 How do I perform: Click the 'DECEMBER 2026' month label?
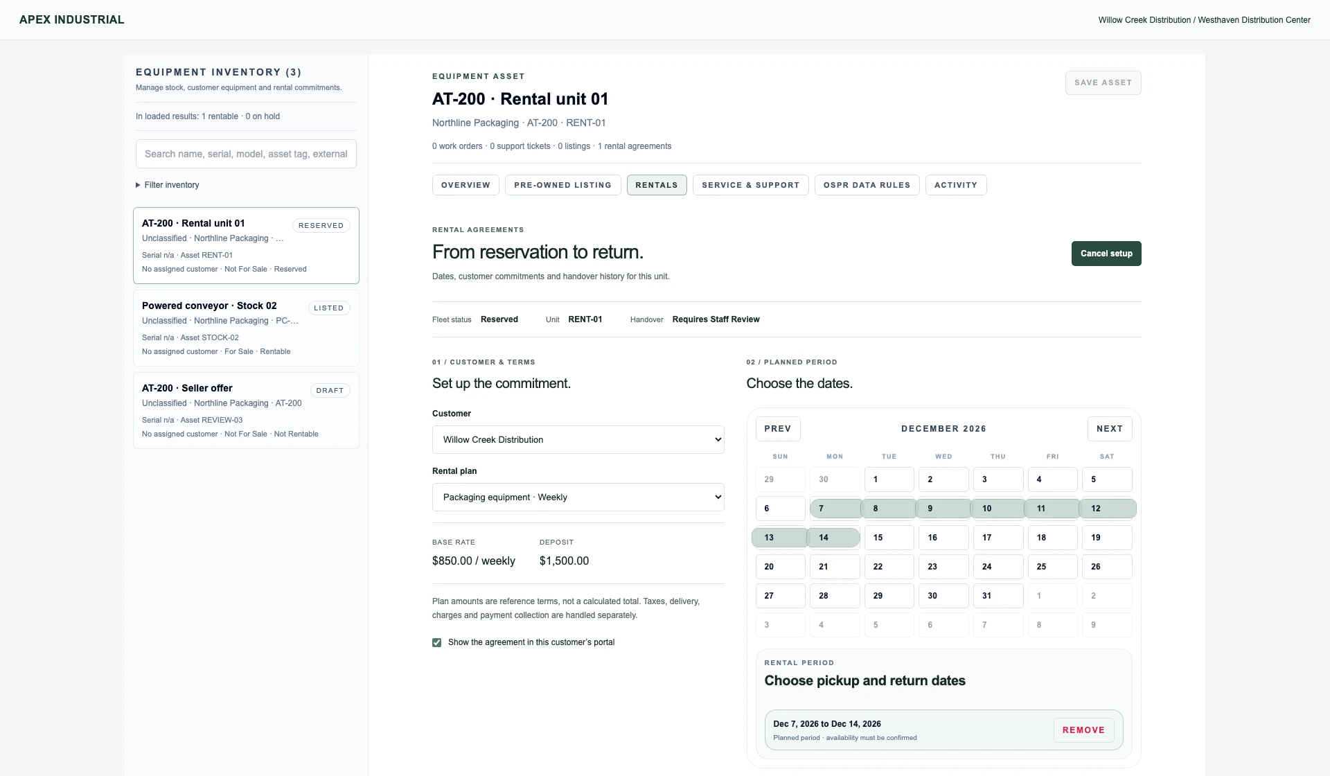coord(943,429)
